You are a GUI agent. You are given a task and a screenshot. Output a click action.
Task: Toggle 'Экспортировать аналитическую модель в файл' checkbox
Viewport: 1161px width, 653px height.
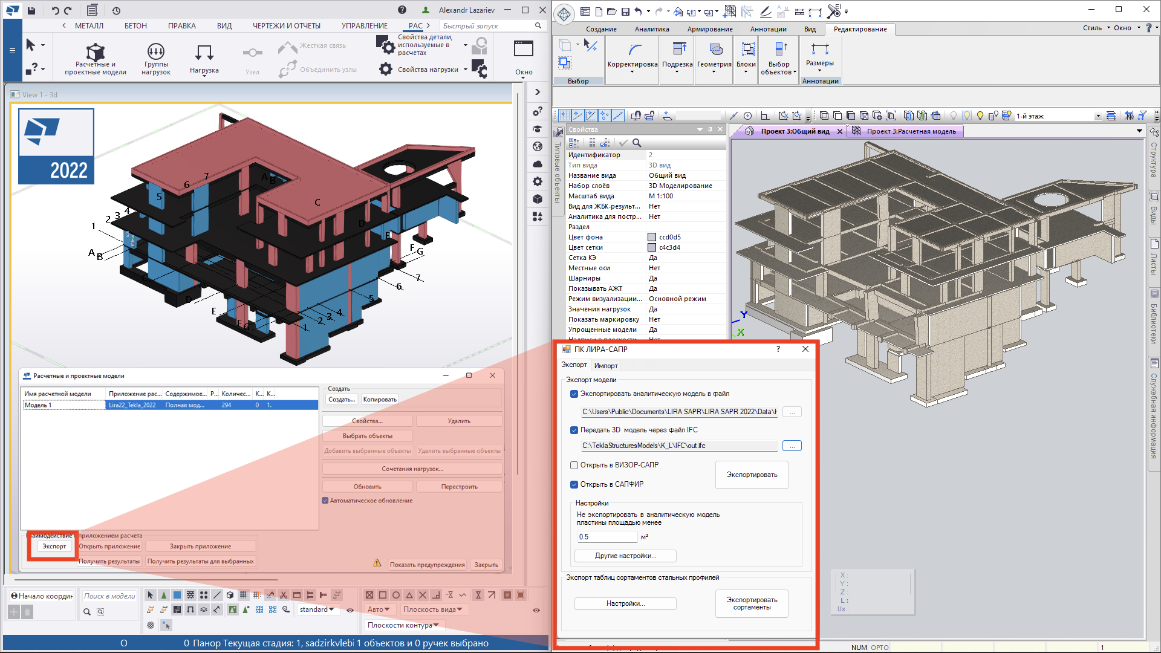[574, 394]
